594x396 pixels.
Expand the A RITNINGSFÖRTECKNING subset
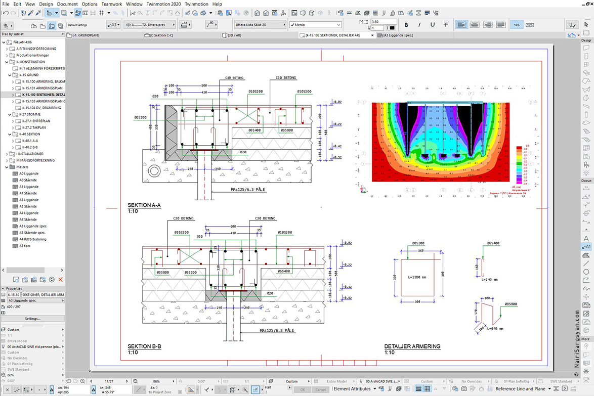(7, 49)
